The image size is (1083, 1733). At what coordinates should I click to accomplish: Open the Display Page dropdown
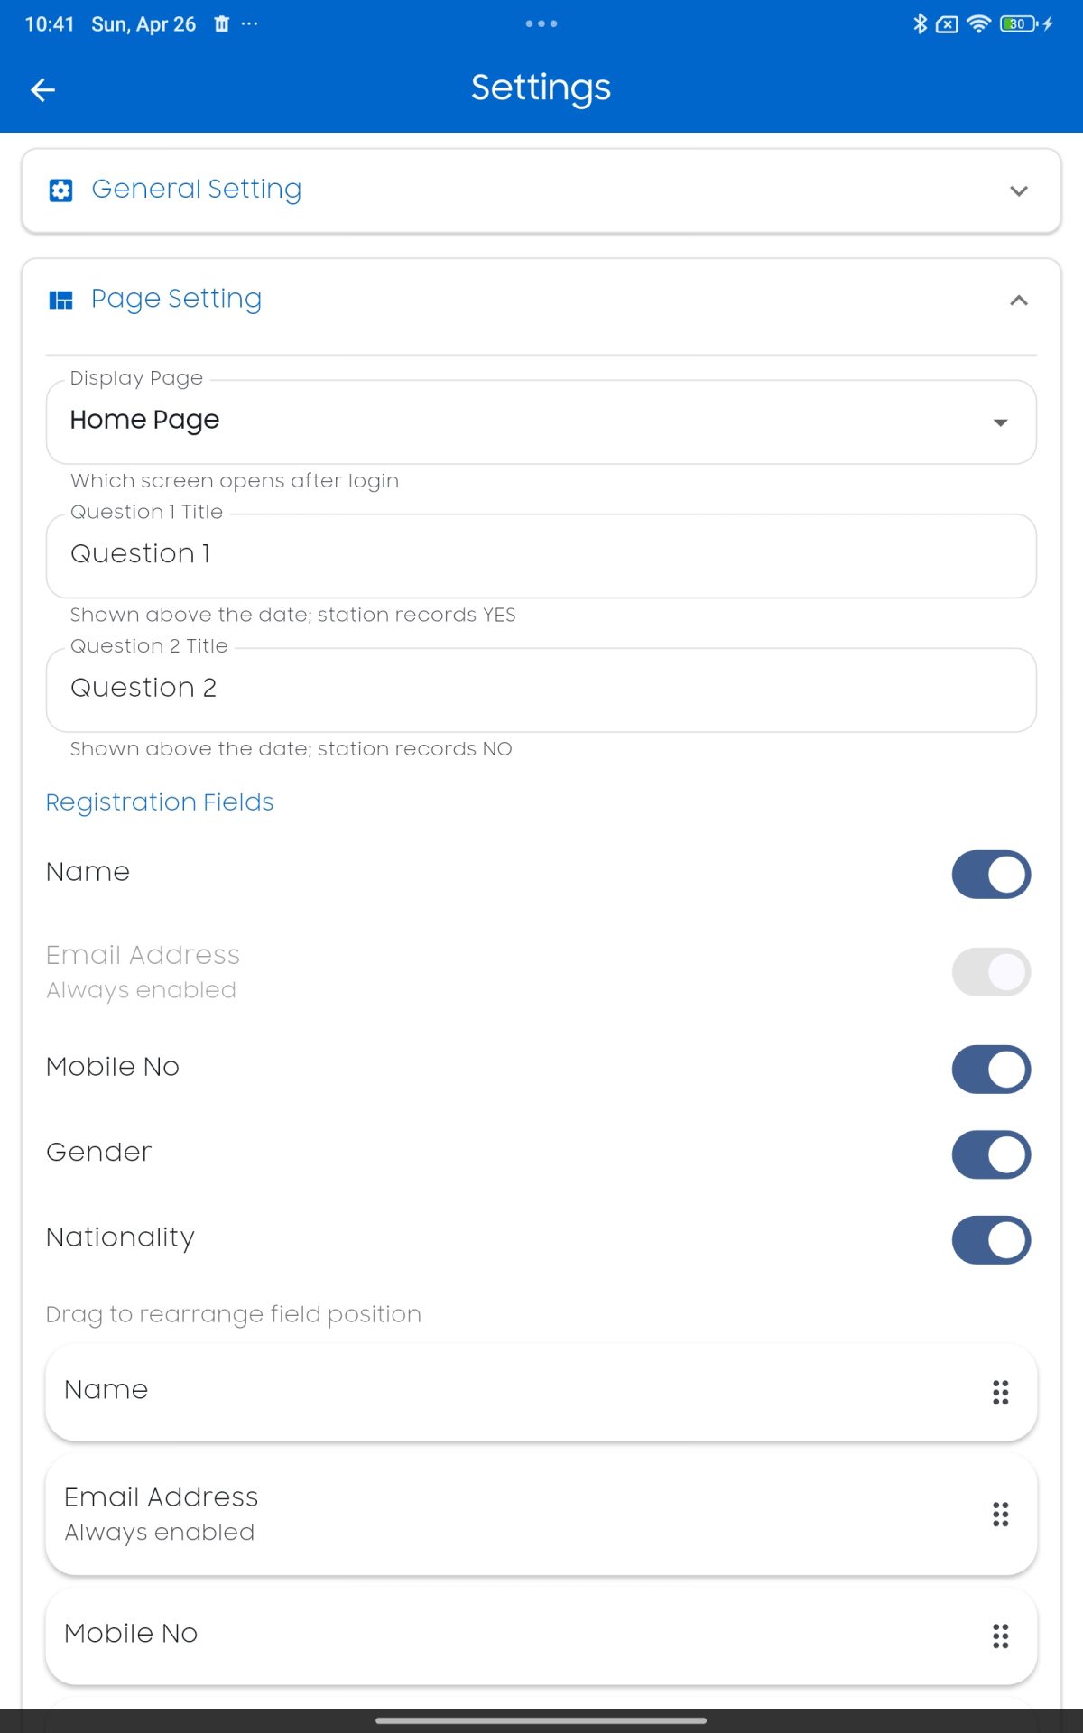[x=541, y=422]
